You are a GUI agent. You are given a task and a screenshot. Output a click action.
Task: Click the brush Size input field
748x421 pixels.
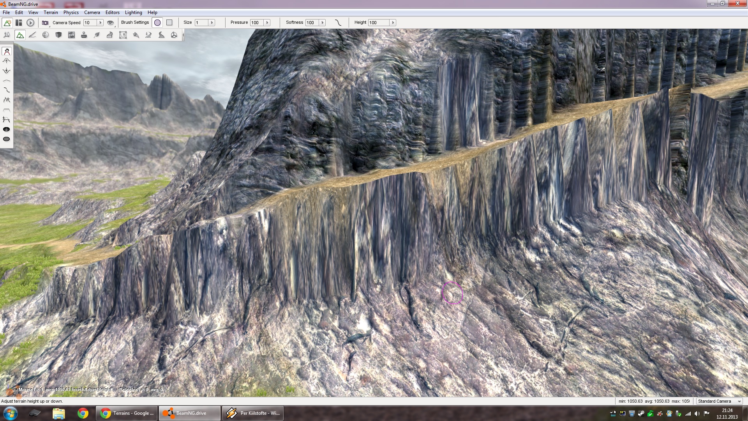[x=202, y=23]
